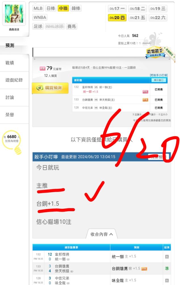Open the user avatar picture
This screenshot has width=180, height=285.
point(14,13)
